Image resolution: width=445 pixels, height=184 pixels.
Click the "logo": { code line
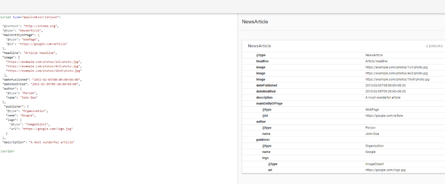(14, 120)
